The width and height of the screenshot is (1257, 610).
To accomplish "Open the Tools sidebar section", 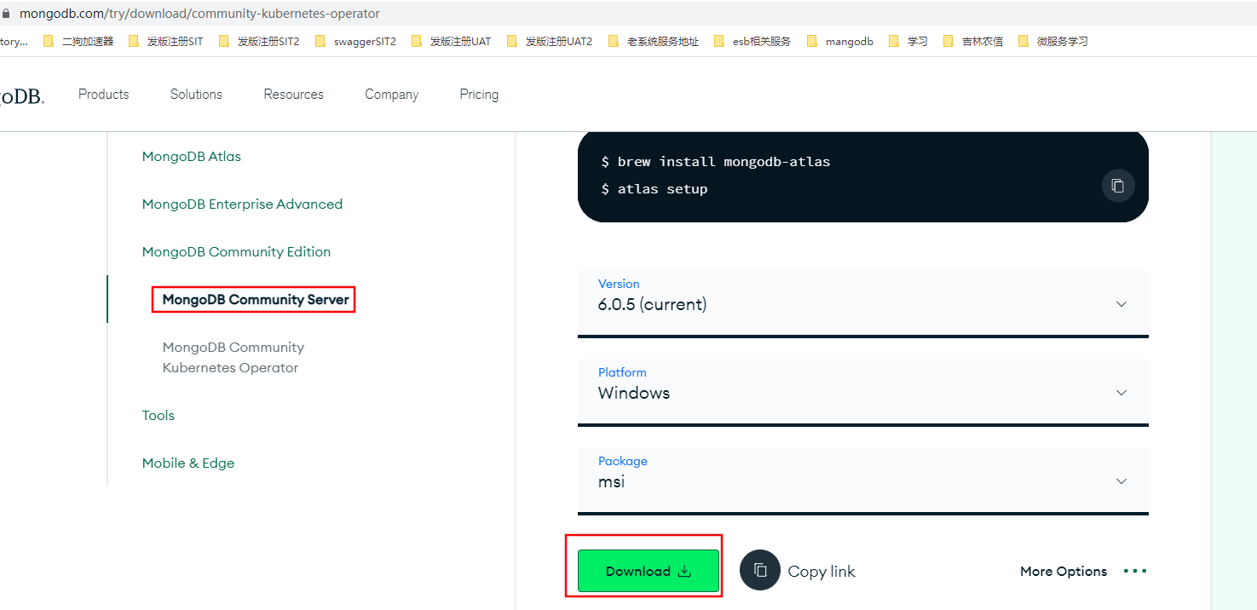I will pyautogui.click(x=159, y=416).
